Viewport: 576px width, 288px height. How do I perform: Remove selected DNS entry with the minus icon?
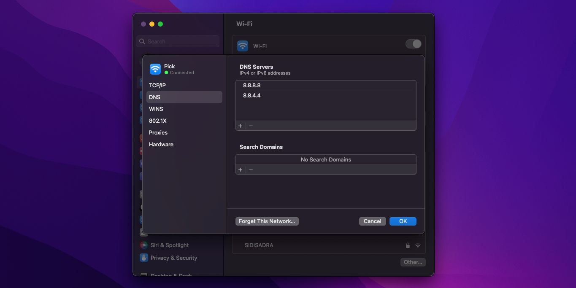coord(251,125)
